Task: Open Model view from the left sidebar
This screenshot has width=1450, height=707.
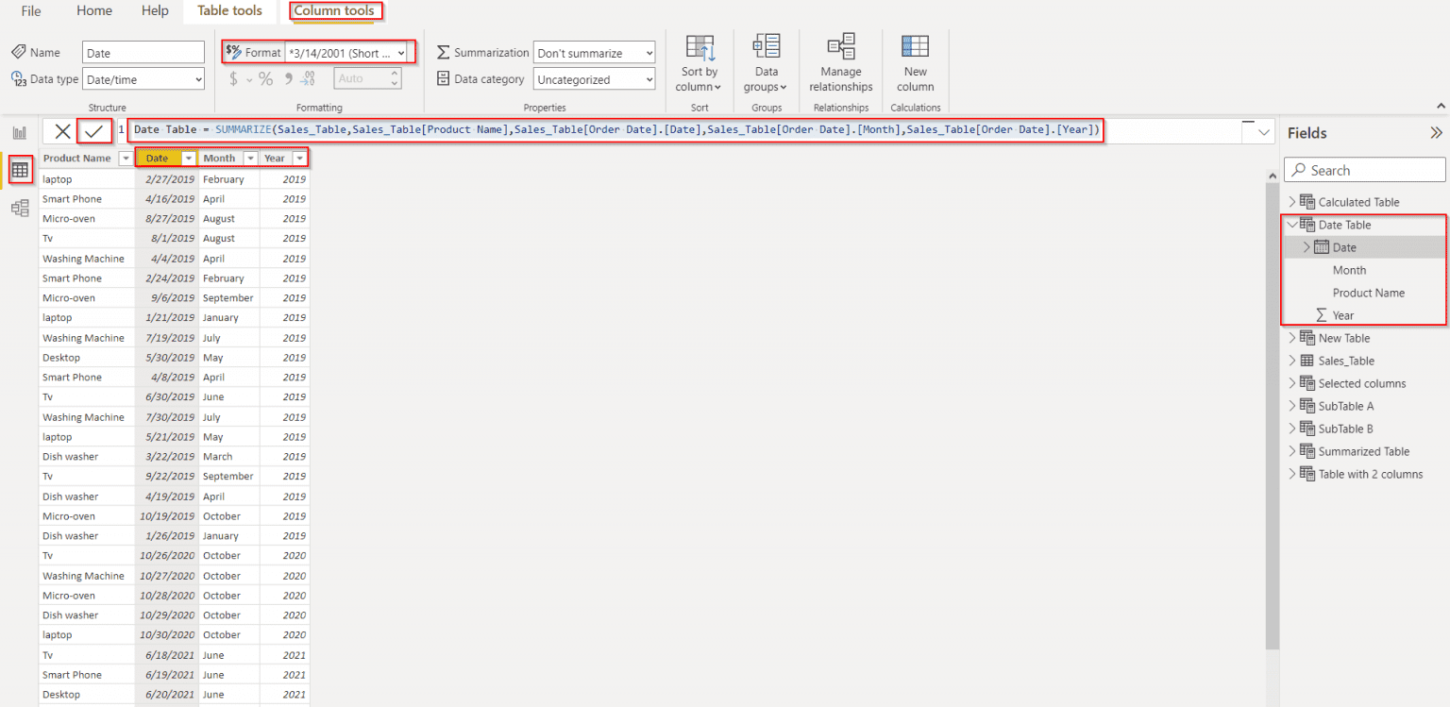Action: pyautogui.click(x=19, y=208)
